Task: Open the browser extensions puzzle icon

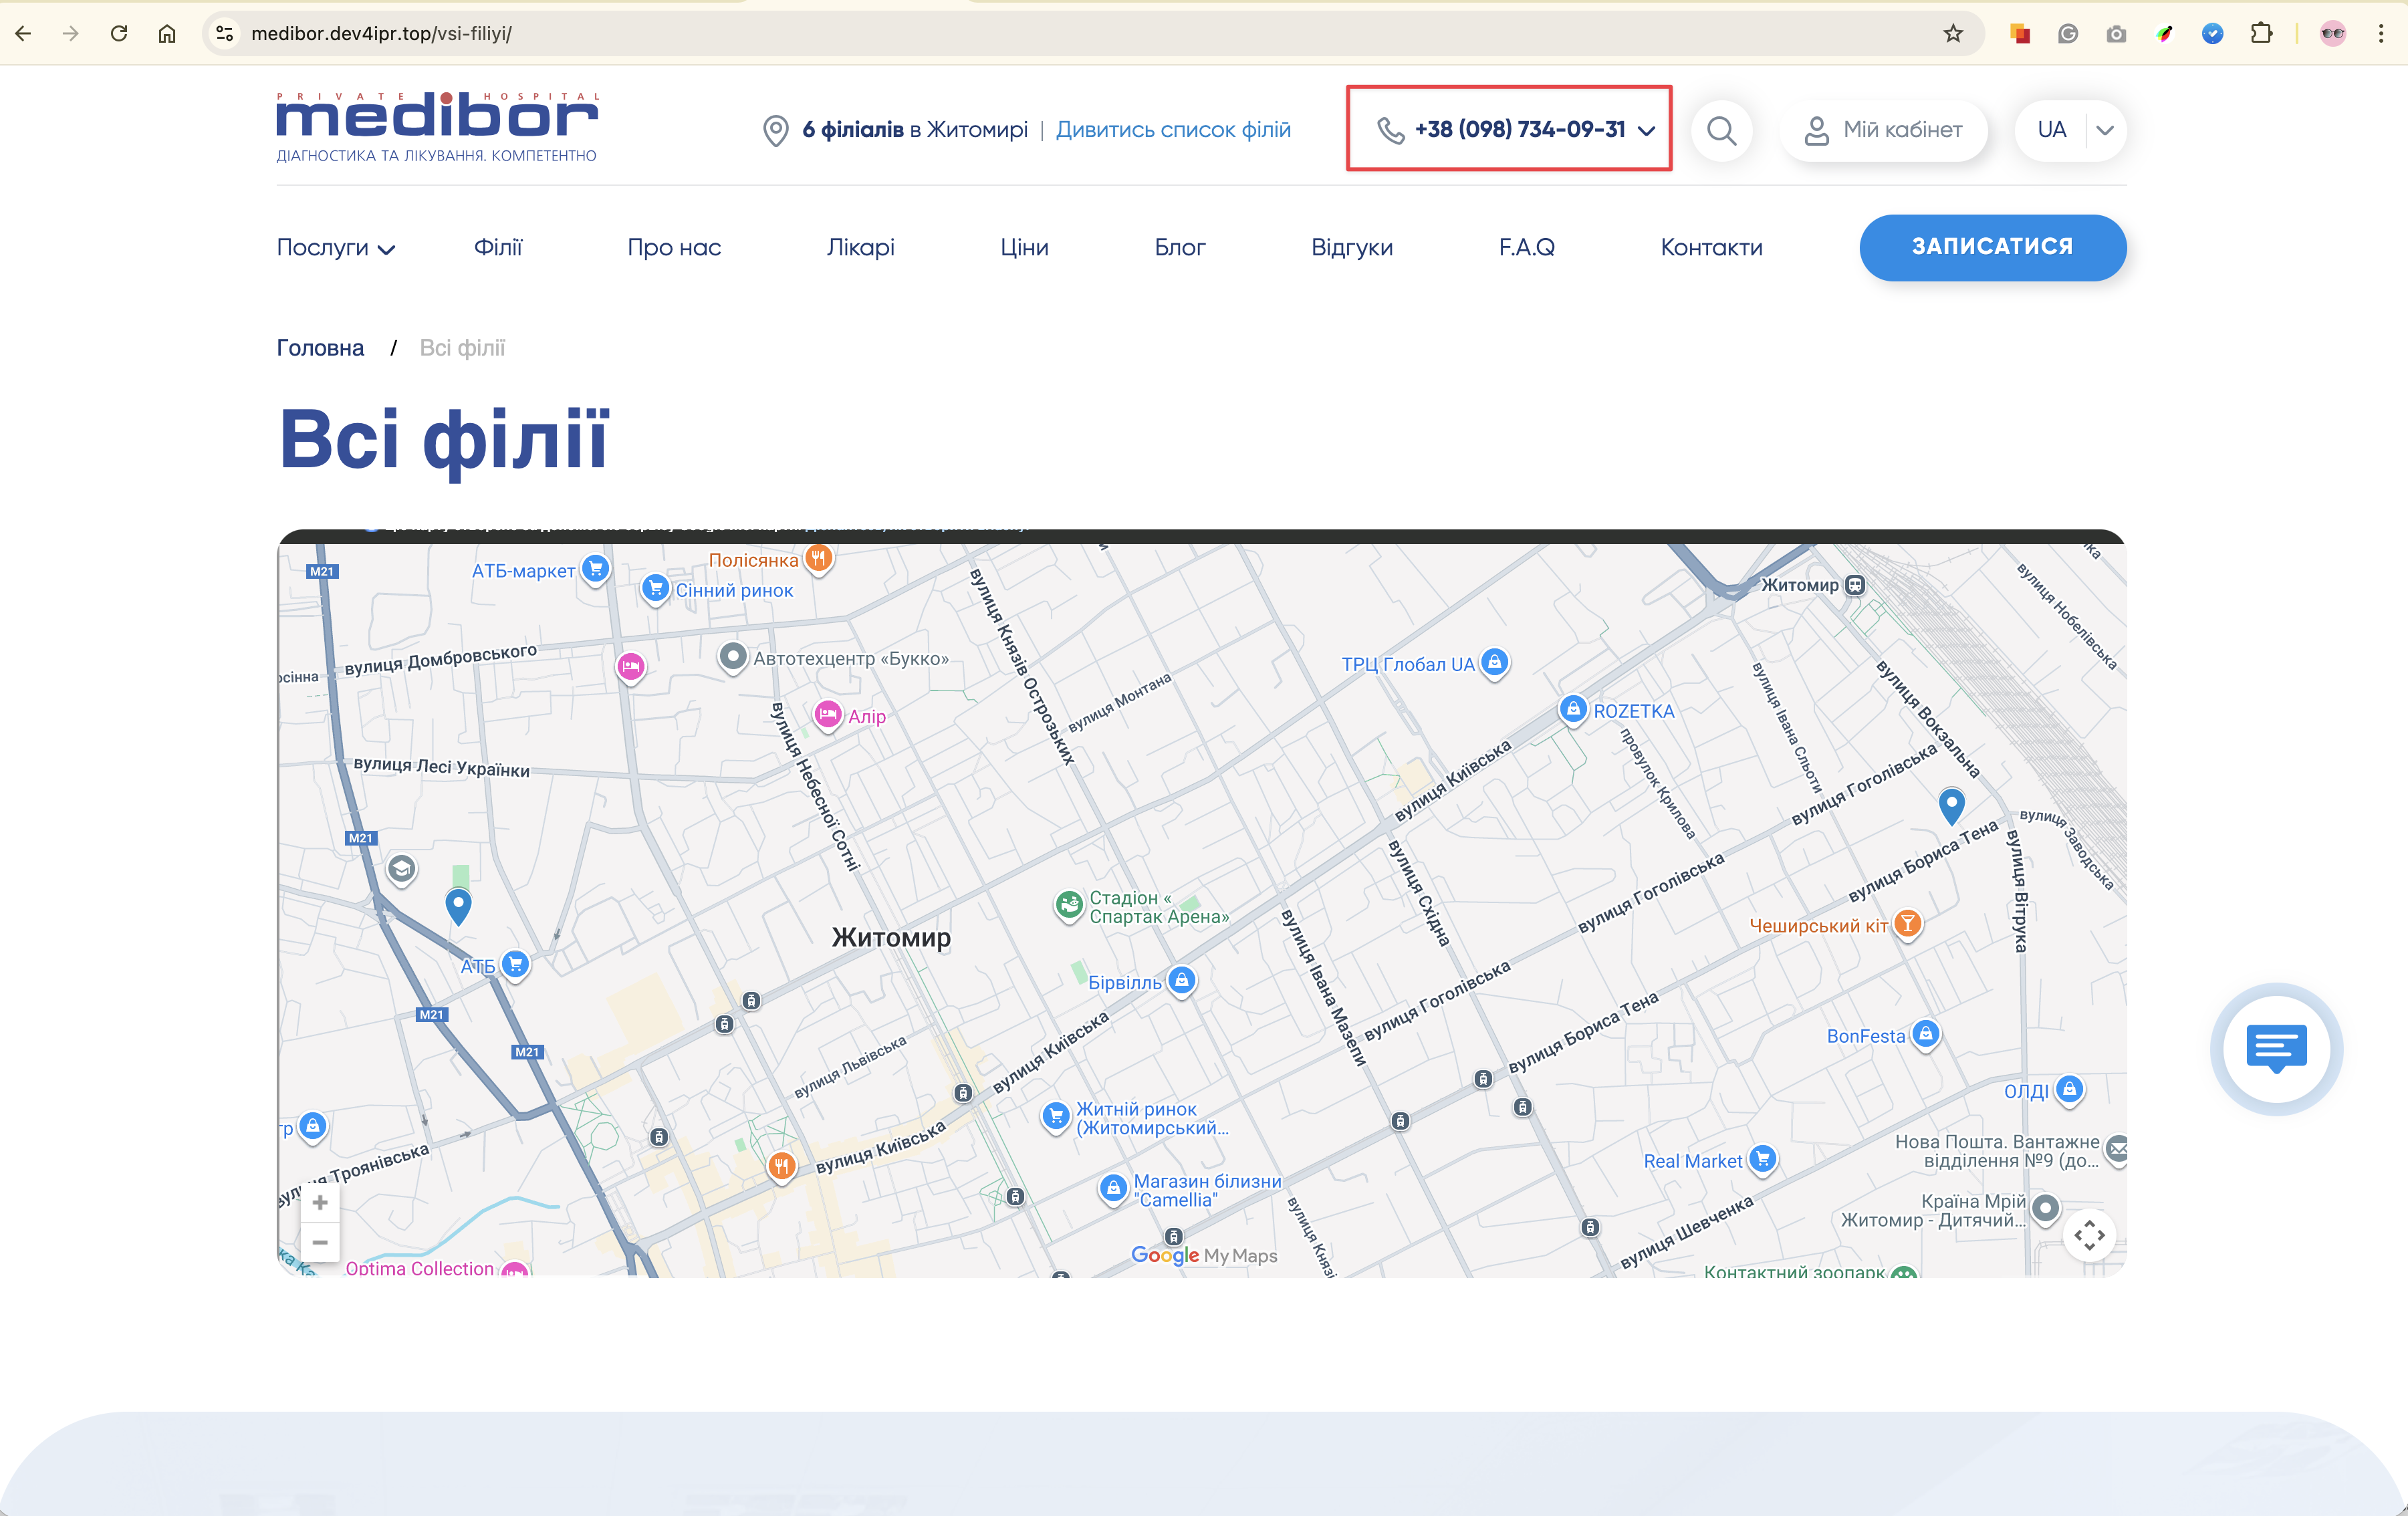Action: (x=2261, y=34)
